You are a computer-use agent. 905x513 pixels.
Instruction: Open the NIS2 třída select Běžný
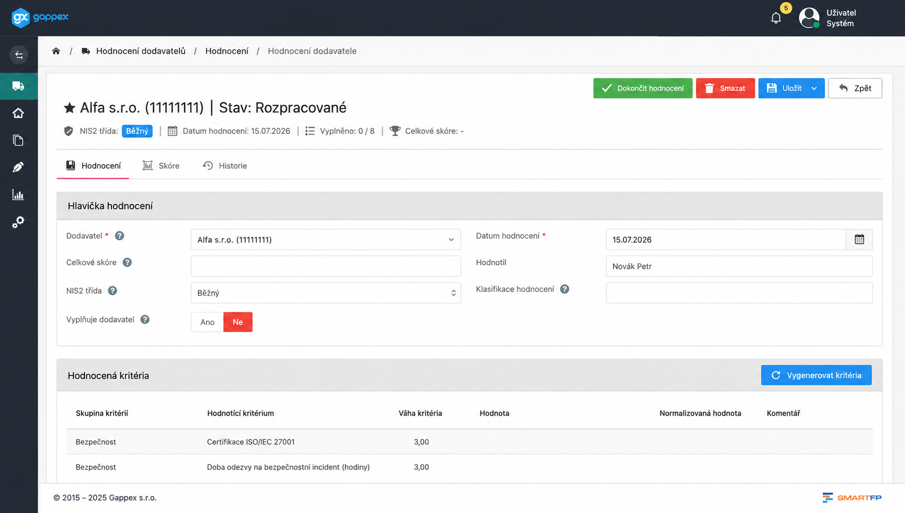pos(326,293)
